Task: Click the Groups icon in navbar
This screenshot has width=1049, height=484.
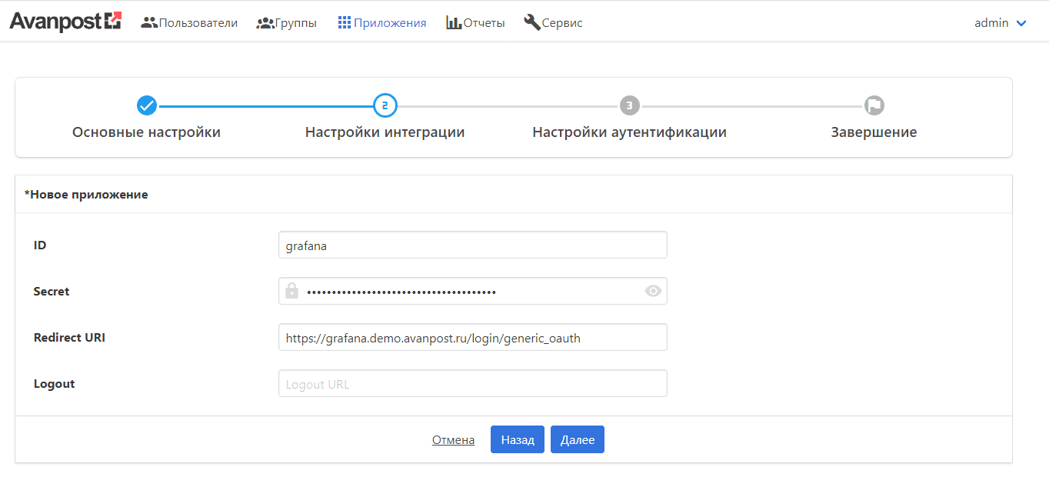Action: (x=265, y=23)
